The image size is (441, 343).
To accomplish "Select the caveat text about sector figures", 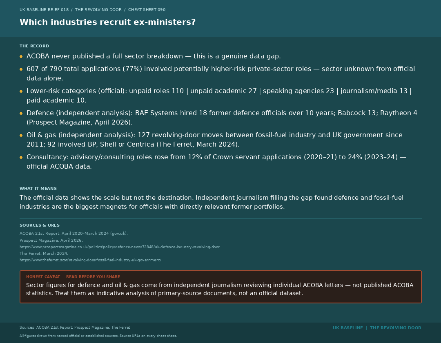I will tap(220, 289).
